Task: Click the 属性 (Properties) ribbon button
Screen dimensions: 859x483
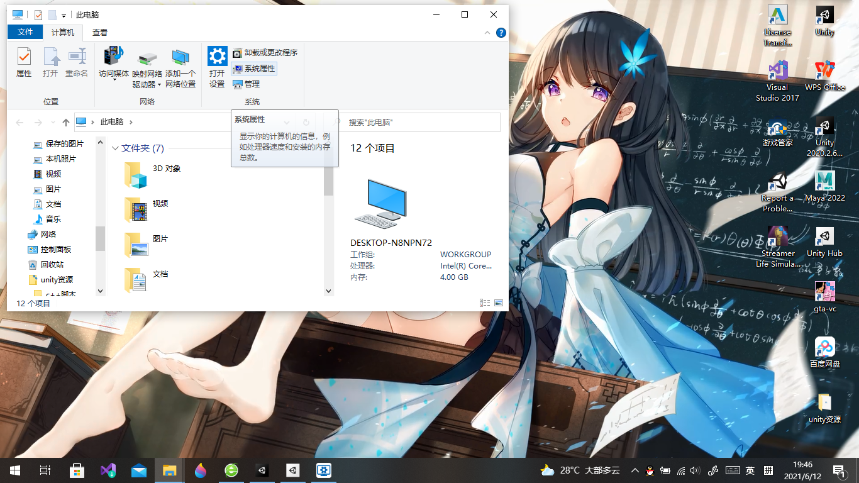Action: point(24,63)
